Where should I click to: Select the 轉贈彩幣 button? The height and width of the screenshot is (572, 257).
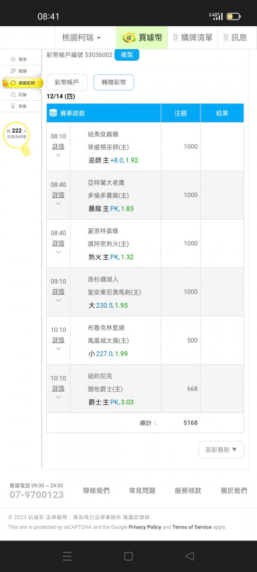pos(114,82)
